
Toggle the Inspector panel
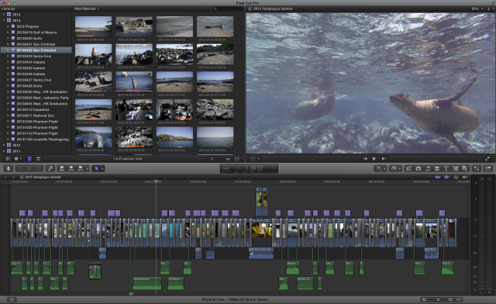tap(477, 168)
